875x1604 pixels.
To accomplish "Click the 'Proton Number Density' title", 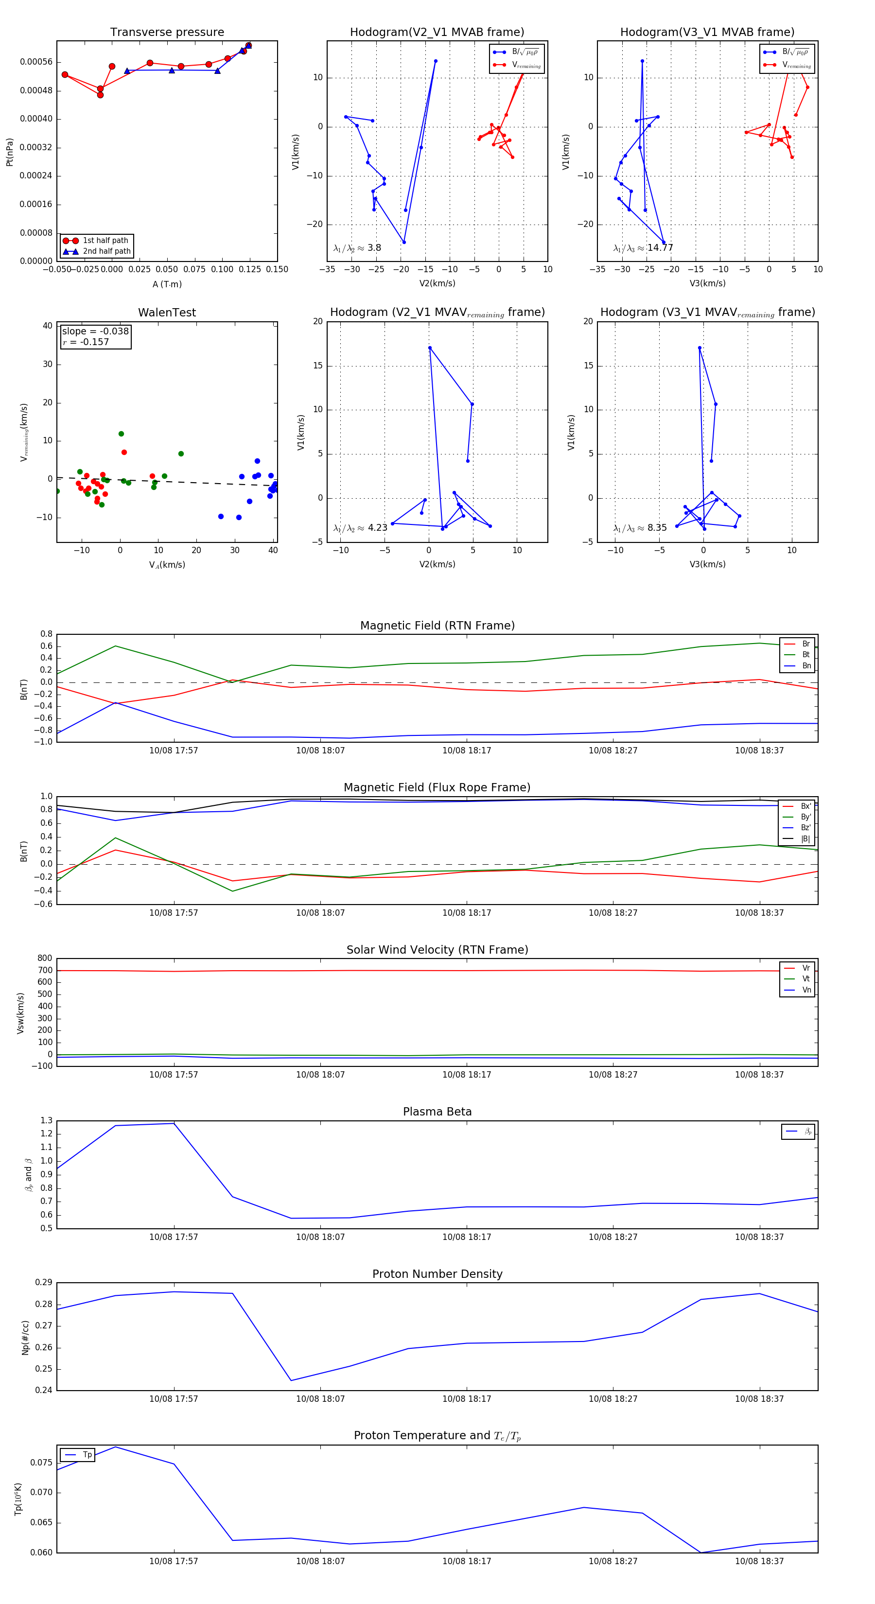I will click(x=437, y=1274).
